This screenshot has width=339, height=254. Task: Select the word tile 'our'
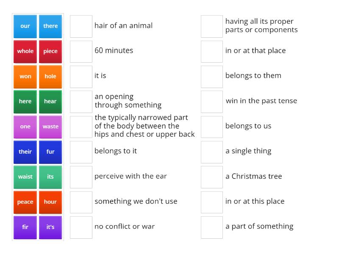point(25,26)
